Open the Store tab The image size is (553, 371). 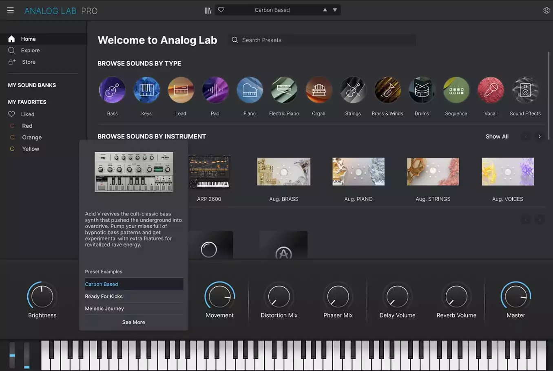29,62
